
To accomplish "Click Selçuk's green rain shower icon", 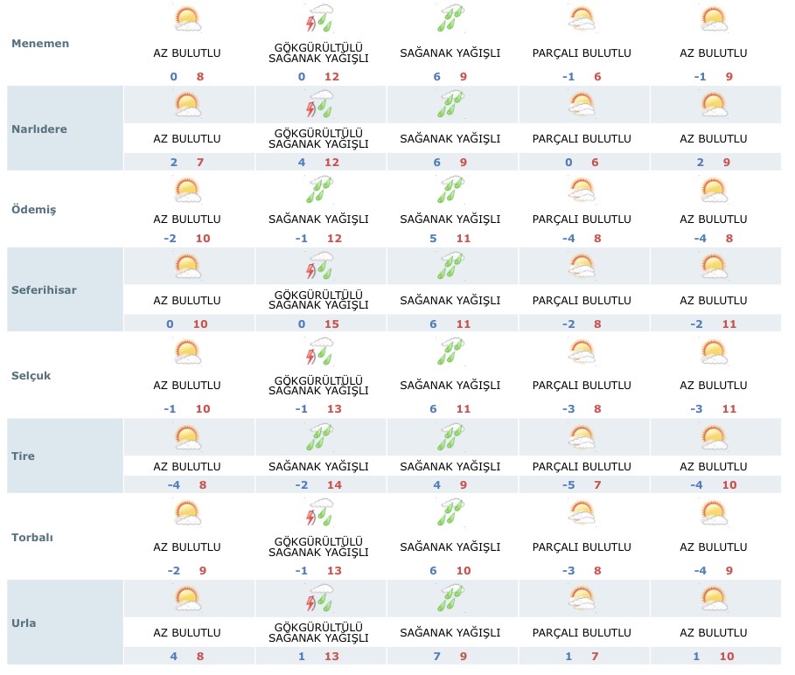I will click(450, 351).
